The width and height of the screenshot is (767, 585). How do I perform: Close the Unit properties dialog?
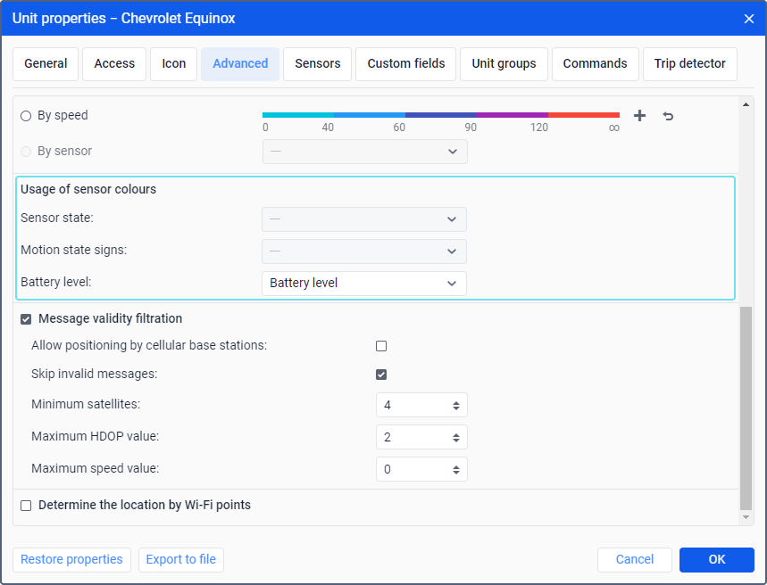point(748,19)
